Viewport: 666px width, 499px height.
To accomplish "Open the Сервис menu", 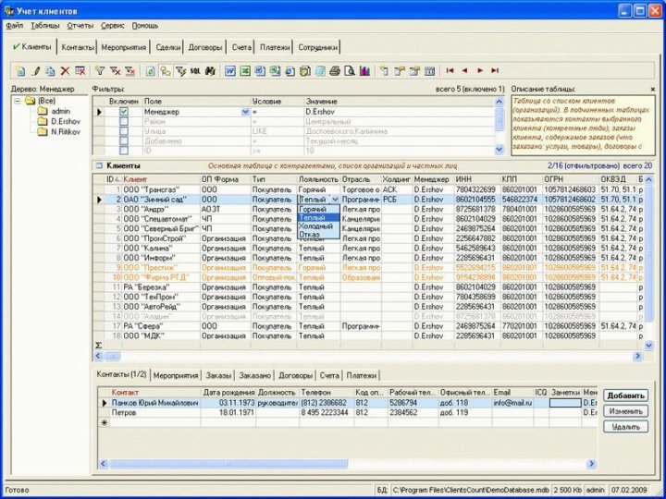I will [113, 26].
